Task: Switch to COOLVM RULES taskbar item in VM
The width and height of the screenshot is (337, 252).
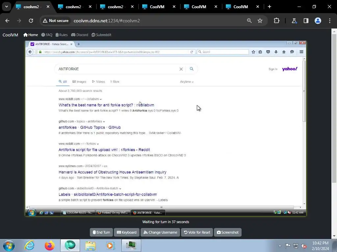Action: pos(77,213)
